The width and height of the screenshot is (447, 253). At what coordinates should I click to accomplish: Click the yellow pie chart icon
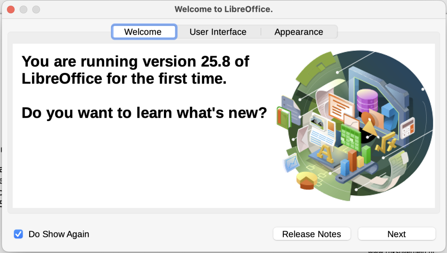pyautogui.click(x=306, y=180)
